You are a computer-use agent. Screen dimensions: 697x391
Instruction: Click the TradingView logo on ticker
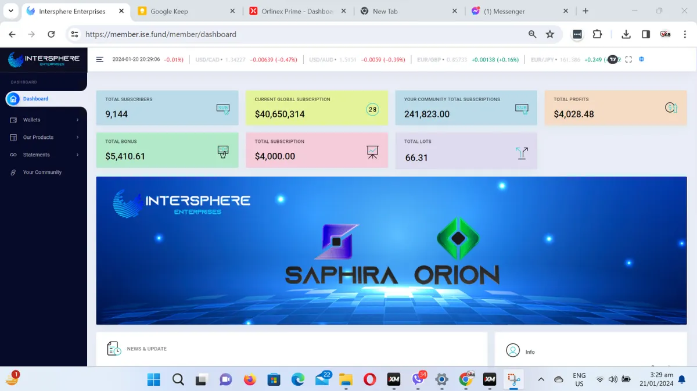click(613, 59)
